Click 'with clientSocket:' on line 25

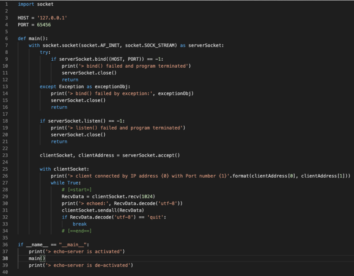pos(64,169)
